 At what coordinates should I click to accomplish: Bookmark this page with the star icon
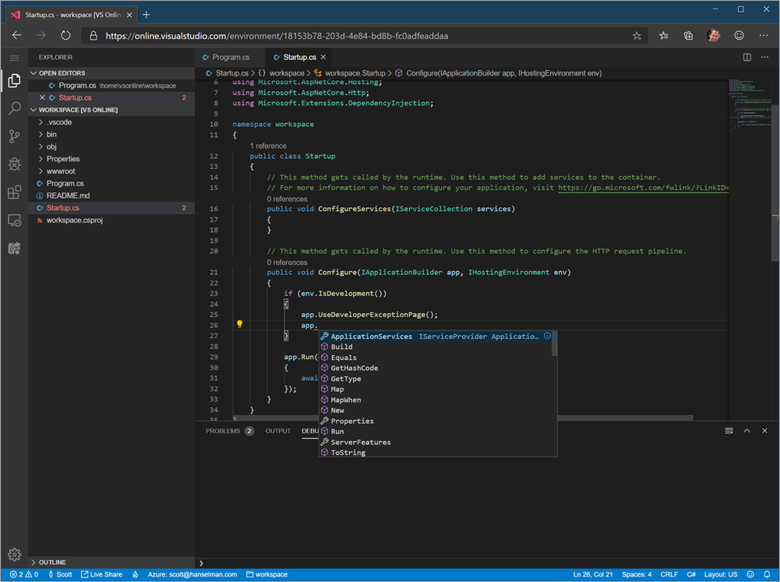coord(637,36)
